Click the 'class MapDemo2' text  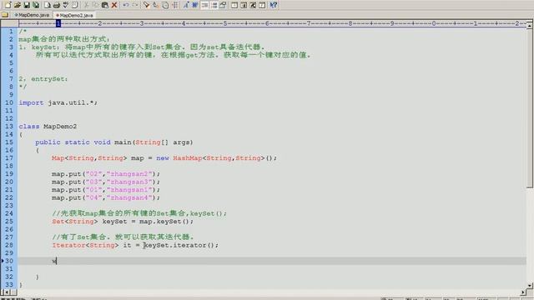click(x=48, y=127)
